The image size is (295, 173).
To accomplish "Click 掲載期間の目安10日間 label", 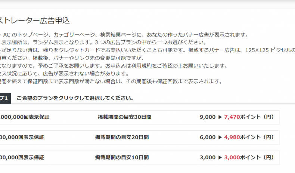I will click(122, 157).
